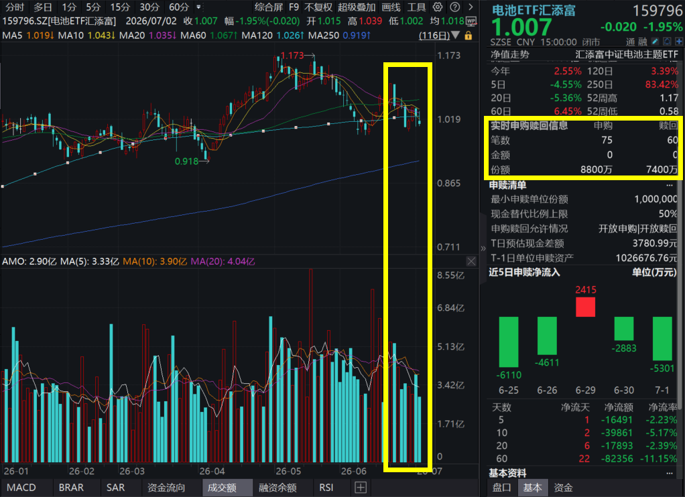Open the help question mark icon
Screen dimensions: 685x497
[455, 7]
